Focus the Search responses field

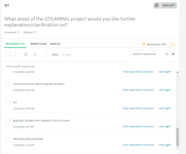(150, 54)
